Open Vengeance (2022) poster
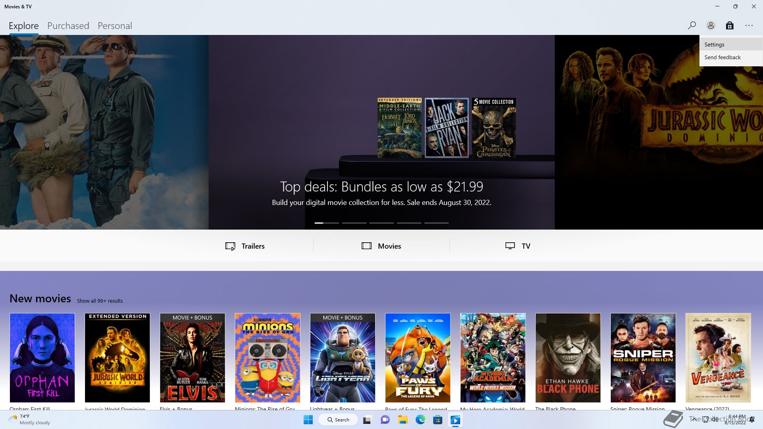This screenshot has width=763, height=429. coord(718,357)
